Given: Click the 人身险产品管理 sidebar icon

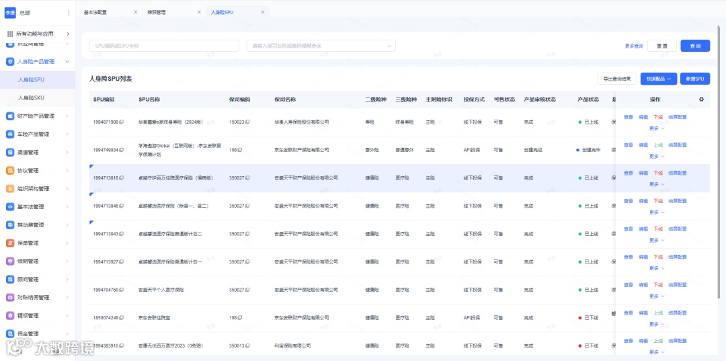Looking at the screenshot, I should pyautogui.click(x=9, y=62).
